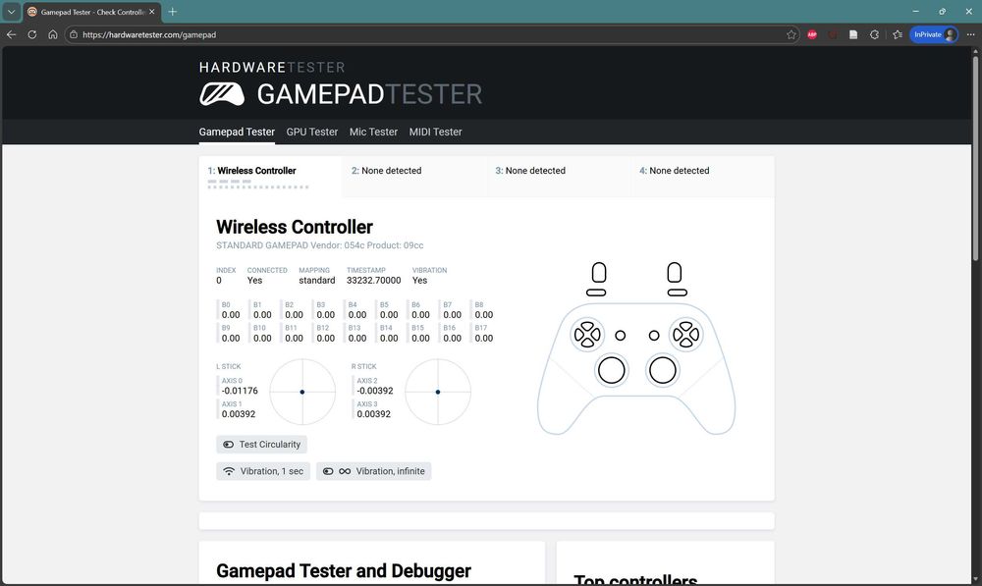Click the left analog stick on diagram
The image size is (982, 586).
pos(611,371)
